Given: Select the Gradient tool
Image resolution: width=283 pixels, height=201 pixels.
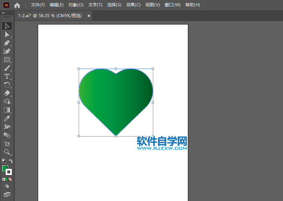Looking at the screenshot, I should [x=7, y=110].
